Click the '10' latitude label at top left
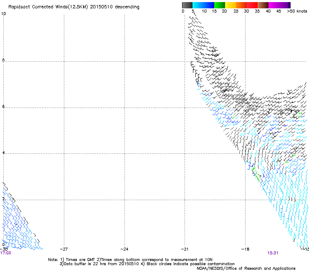Screen dimensions: 309x271 pyautogui.click(x=3, y=14)
